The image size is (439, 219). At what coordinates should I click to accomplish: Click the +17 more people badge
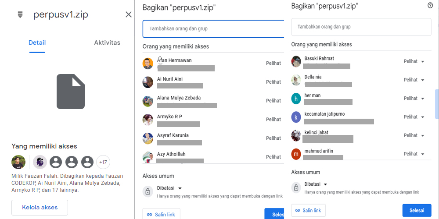tap(103, 162)
